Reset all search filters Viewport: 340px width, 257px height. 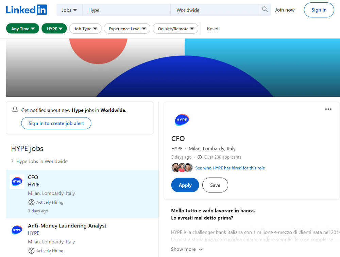(213, 29)
